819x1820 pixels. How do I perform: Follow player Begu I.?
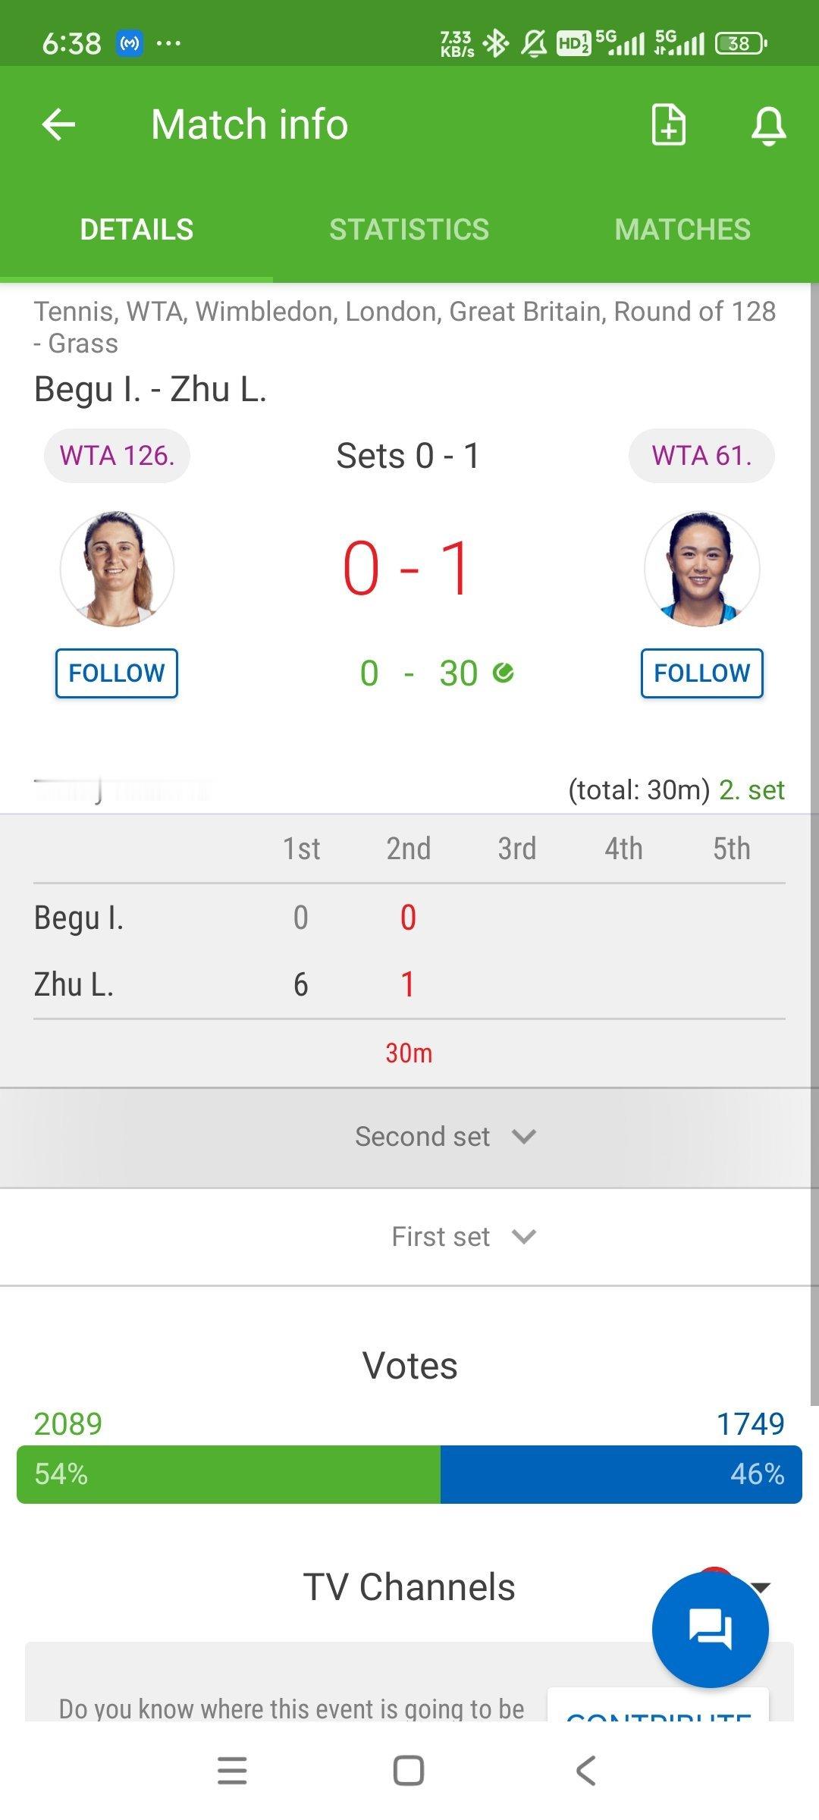[x=117, y=673]
